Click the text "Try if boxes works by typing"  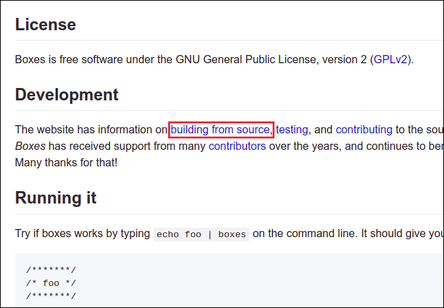pyautogui.click(x=82, y=234)
